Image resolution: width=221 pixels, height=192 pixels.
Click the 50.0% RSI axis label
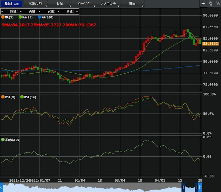click(208, 114)
